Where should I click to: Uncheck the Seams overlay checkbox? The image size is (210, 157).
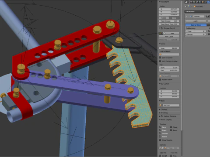click(160, 137)
